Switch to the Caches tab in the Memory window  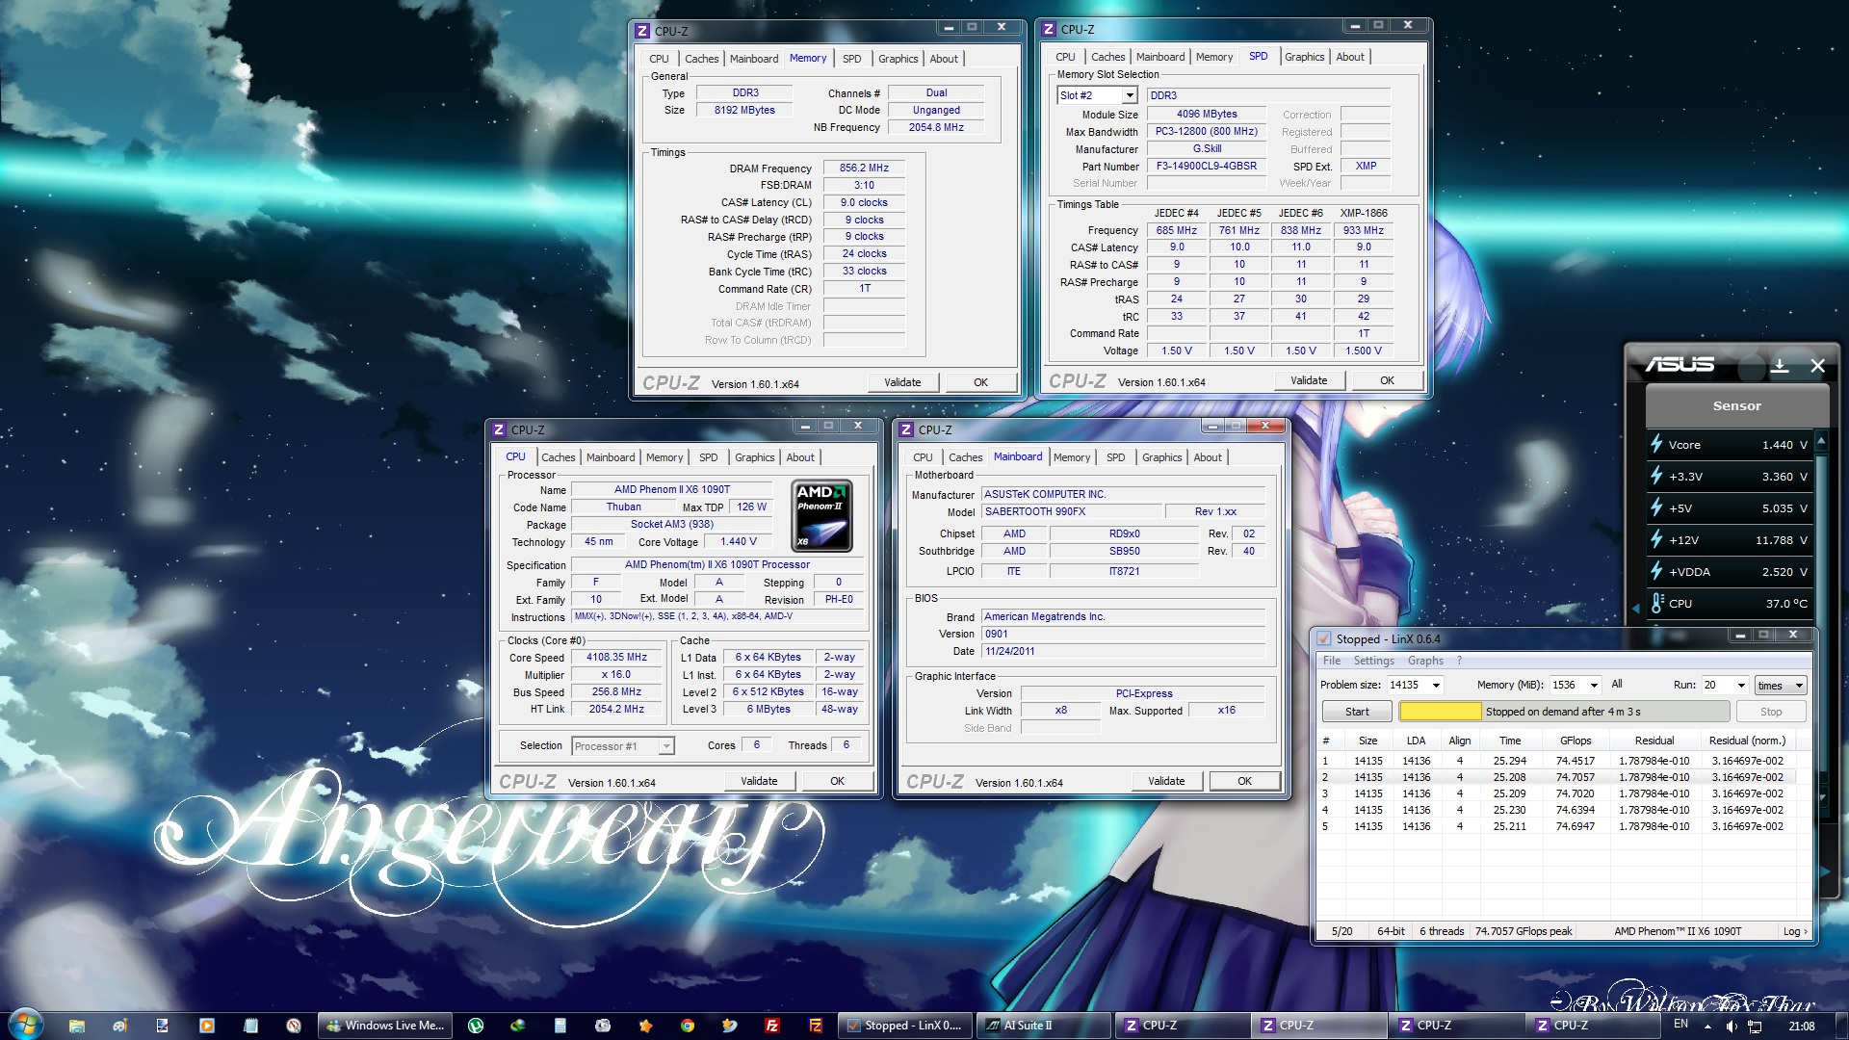coord(701,59)
